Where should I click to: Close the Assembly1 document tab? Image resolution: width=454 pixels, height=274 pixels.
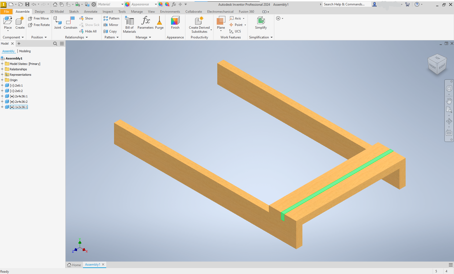pos(103,265)
